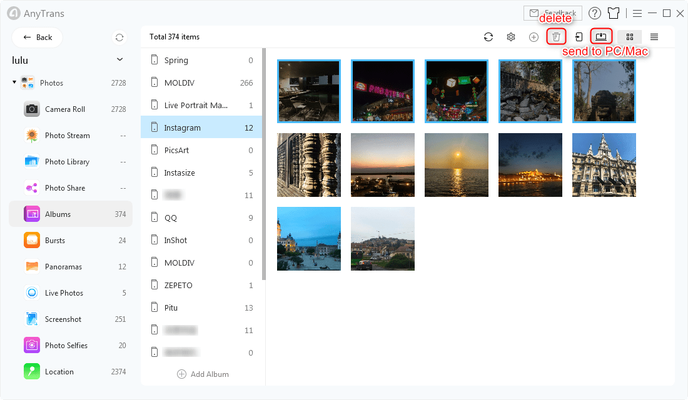
Task: Select the dusk harbor sunset photo
Action: tap(383, 165)
